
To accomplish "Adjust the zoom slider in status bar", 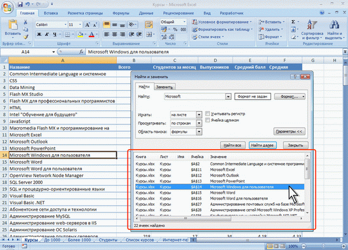I will pyautogui.click(x=323, y=246).
